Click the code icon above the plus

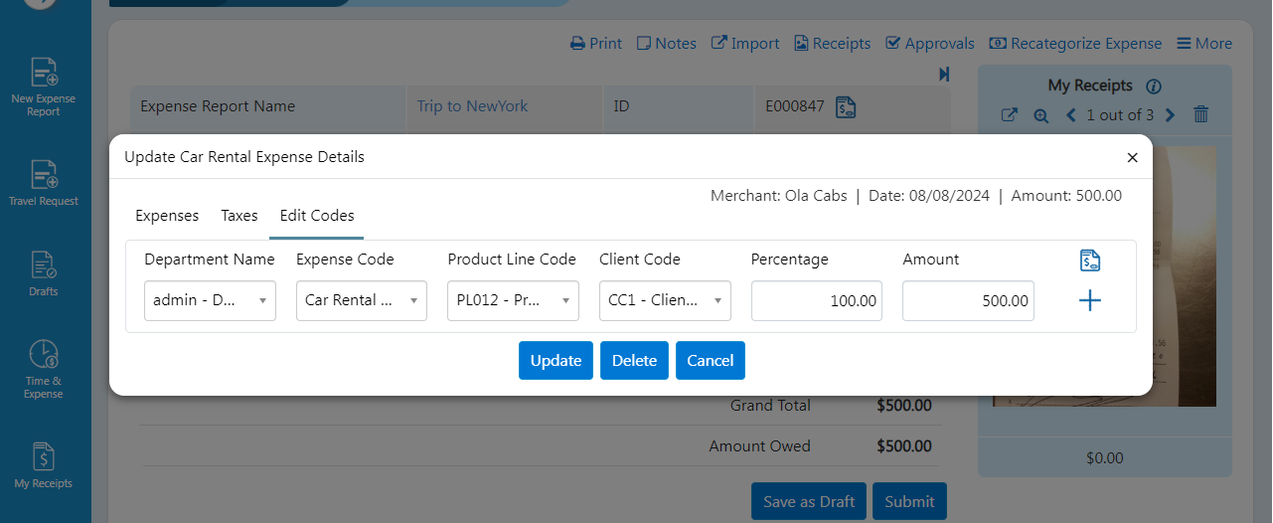tap(1090, 261)
